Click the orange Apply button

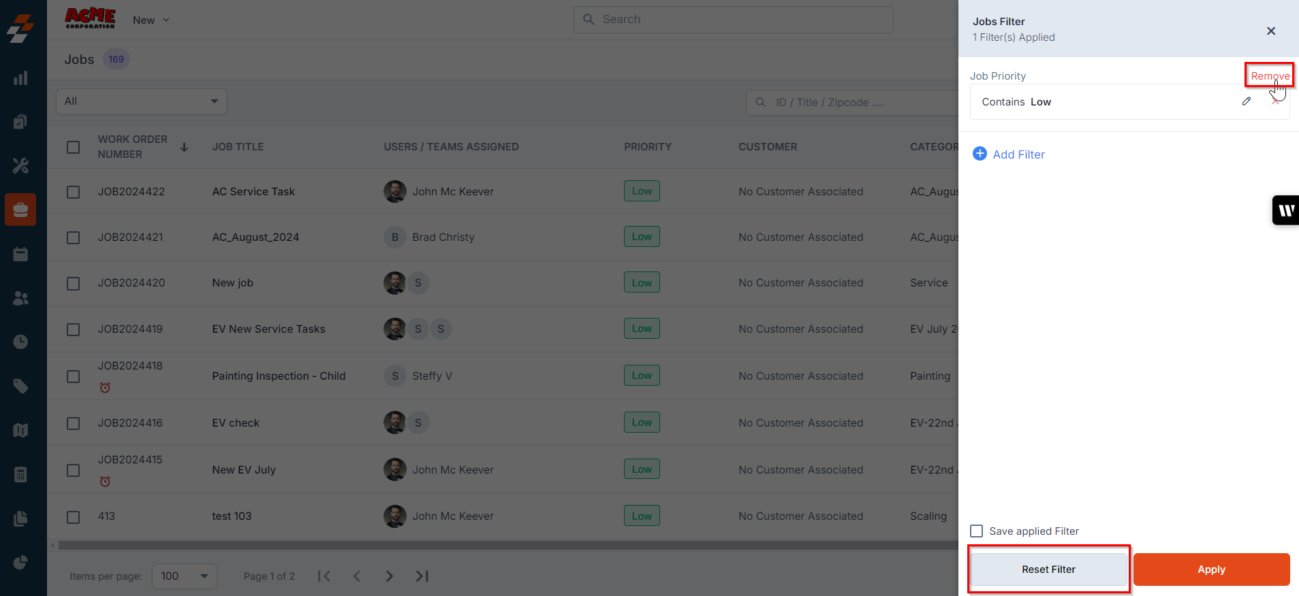(x=1211, y=569)
